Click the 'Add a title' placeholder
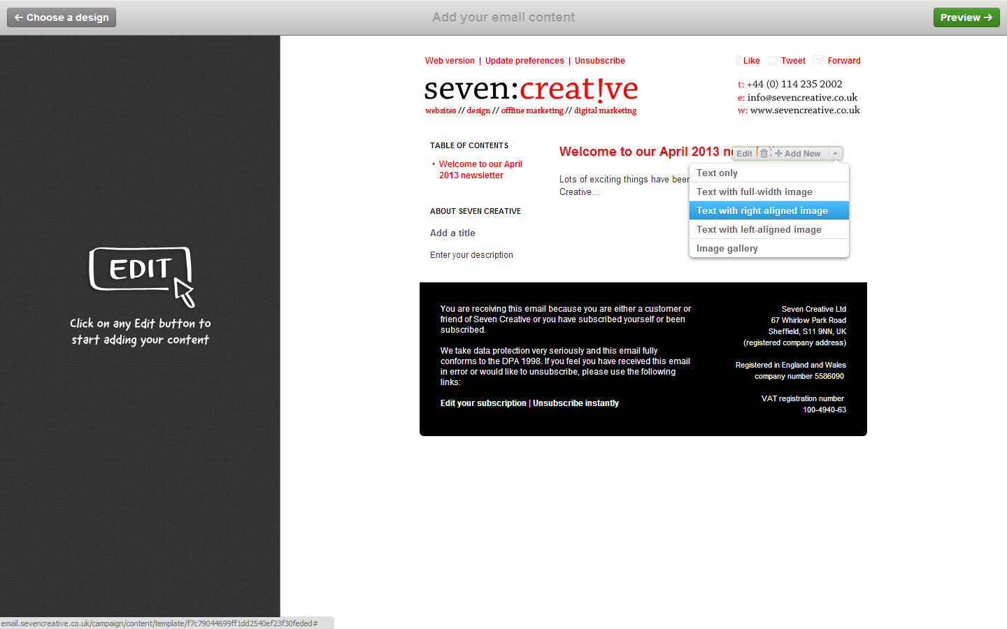This screenshot has height=629, width=1007. coord(452,233)
